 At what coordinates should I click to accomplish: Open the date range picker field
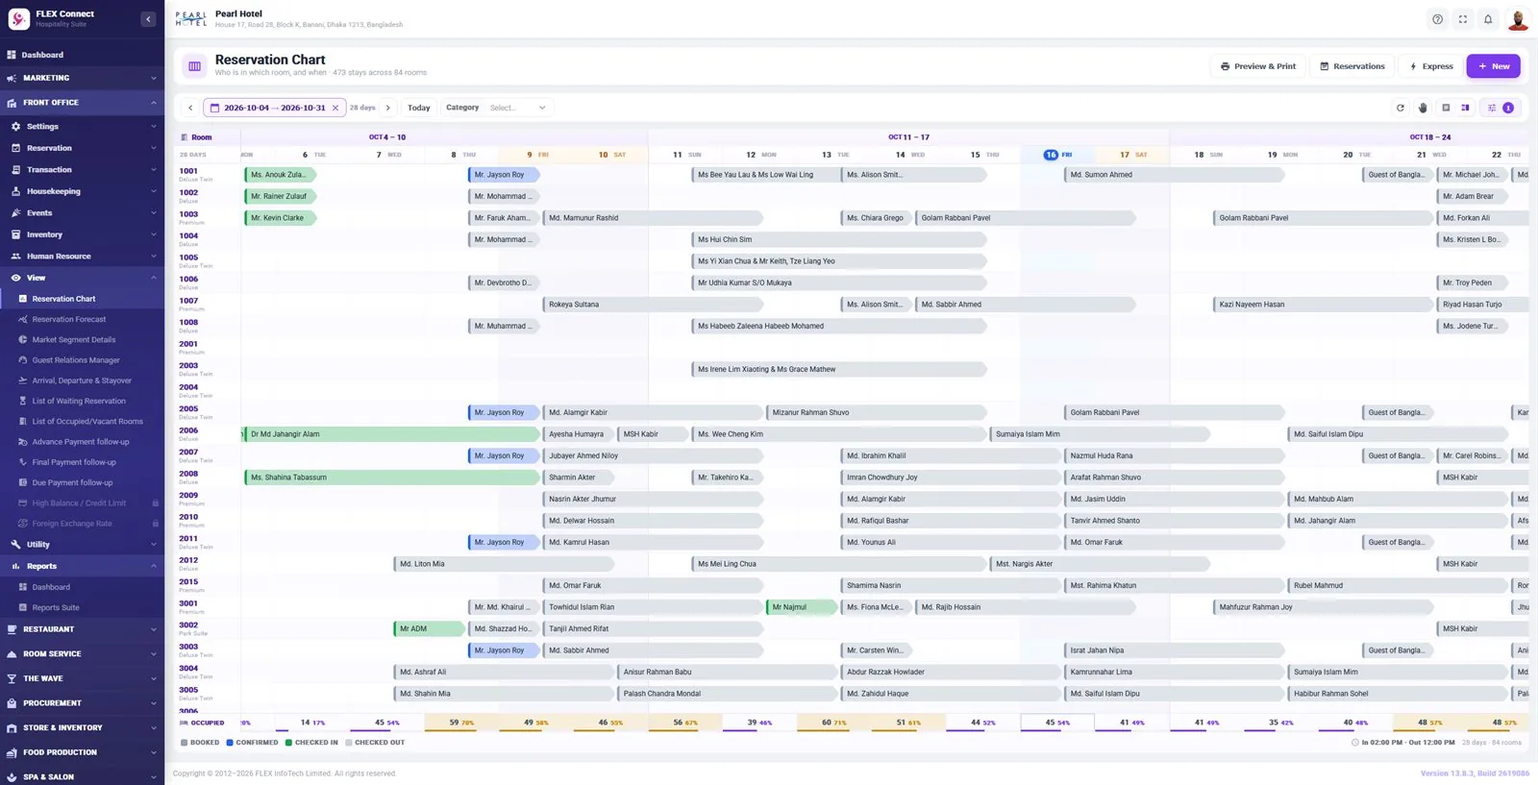click(x=274, y=108)
